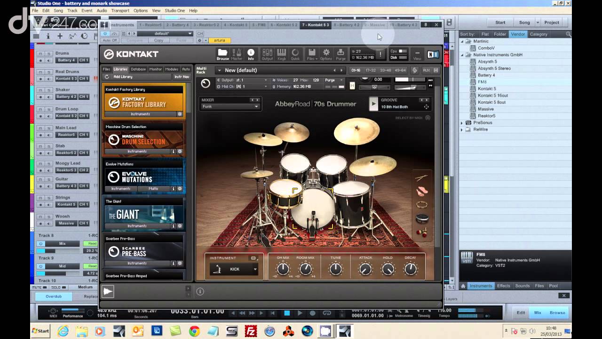Solo the Shaker track

point(48,90)
